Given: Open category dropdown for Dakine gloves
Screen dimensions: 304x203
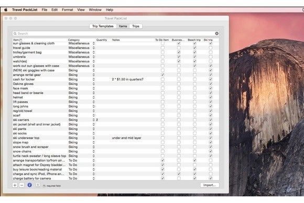Looking at the screenshot, I should pos(94,84).
